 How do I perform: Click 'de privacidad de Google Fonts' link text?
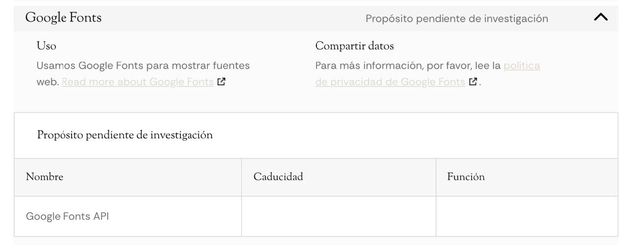coord(390,82)
